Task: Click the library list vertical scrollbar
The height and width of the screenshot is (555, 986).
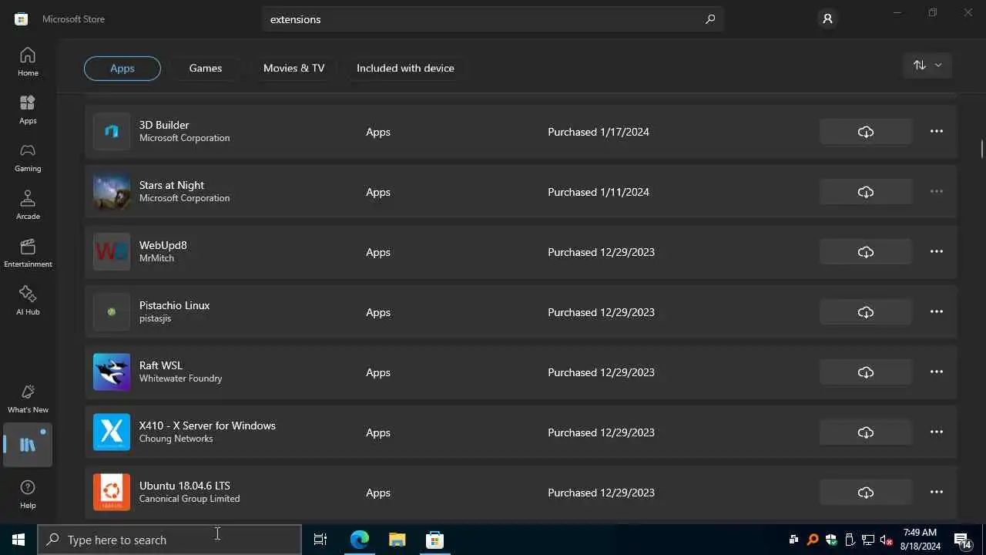Action: (982, 149)
